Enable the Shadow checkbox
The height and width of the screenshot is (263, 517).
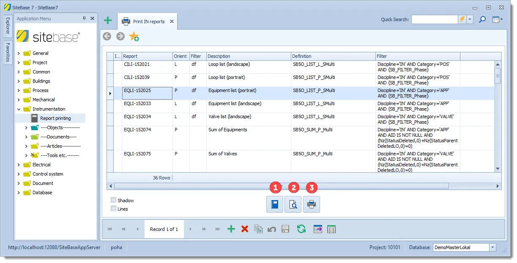[113, 200]
